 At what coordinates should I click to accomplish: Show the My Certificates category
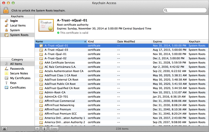[17, 78]
